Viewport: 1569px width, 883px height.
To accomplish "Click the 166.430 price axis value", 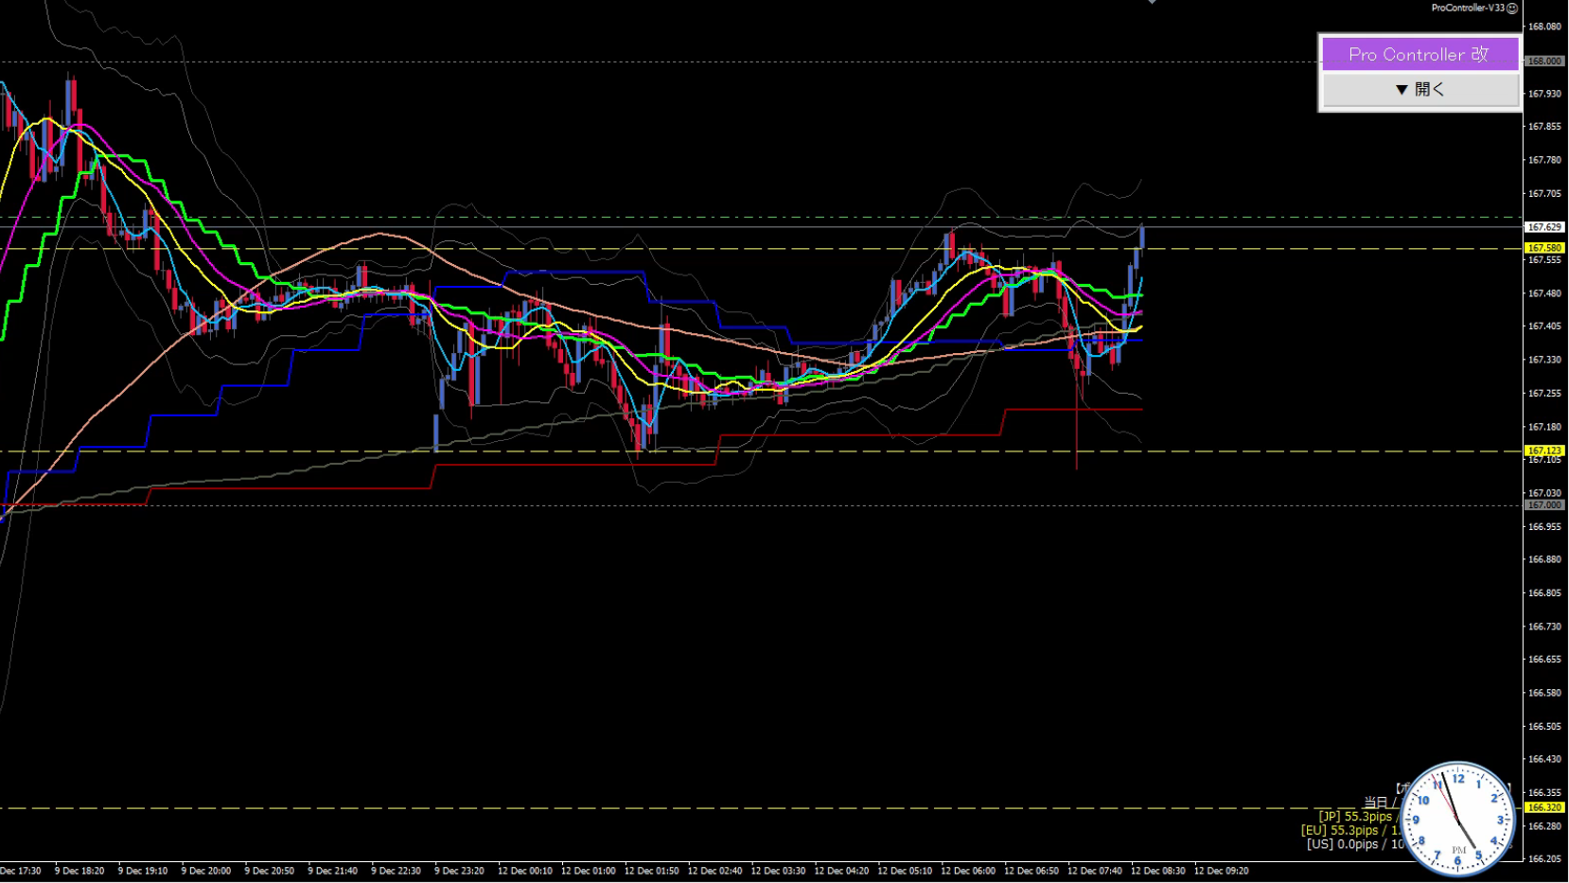I will point(1544,759).
